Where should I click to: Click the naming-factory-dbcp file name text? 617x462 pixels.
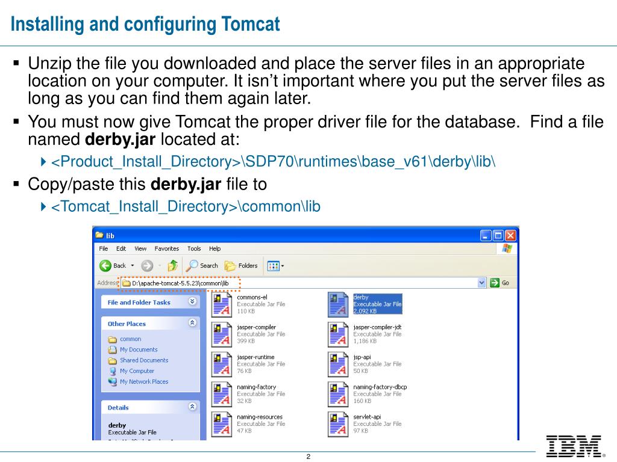point(380,387)
